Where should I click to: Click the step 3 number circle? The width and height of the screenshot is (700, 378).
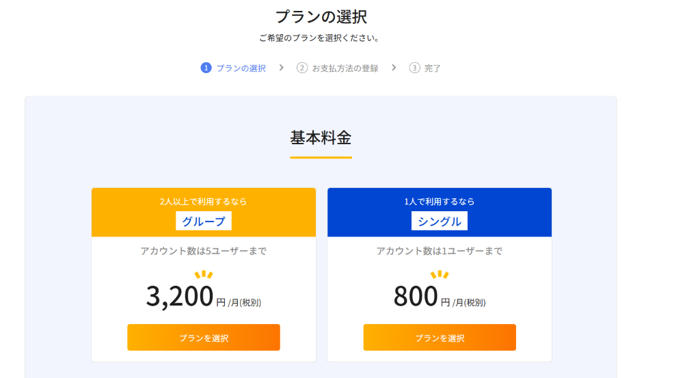click(x=414, y=68)
